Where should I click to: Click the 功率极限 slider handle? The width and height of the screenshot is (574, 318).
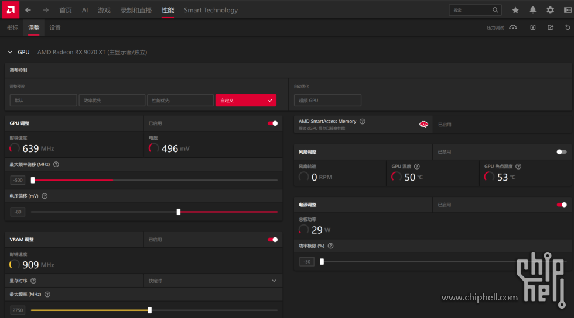pos(322,262)
